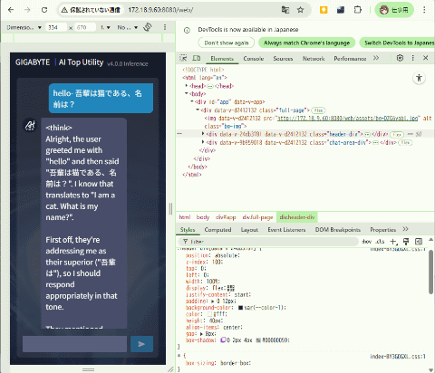Click the translate page icon in address bar
435x373 pixels.
pos(285,10)
